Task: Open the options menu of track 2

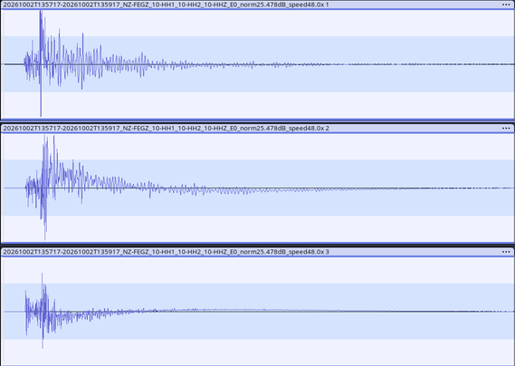Action: 506,129
